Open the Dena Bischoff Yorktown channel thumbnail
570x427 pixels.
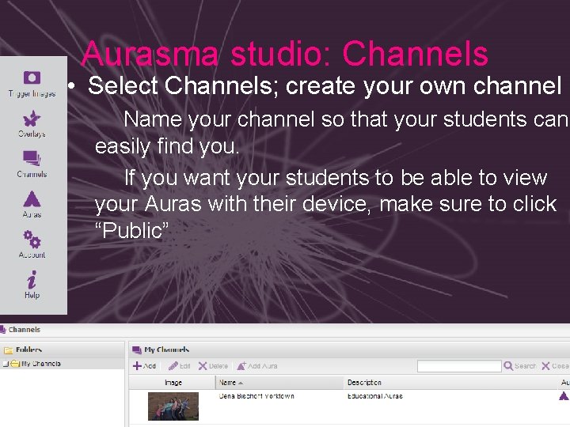tap(173, 406)
